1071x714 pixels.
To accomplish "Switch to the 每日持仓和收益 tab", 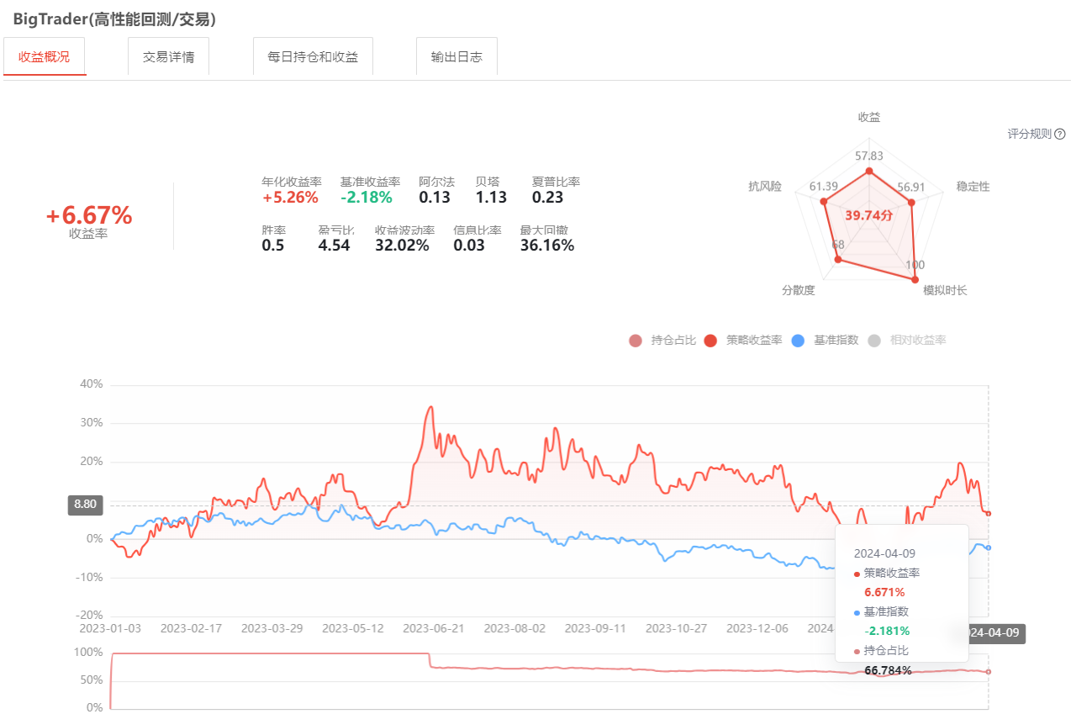I will [x=313, y=57].
